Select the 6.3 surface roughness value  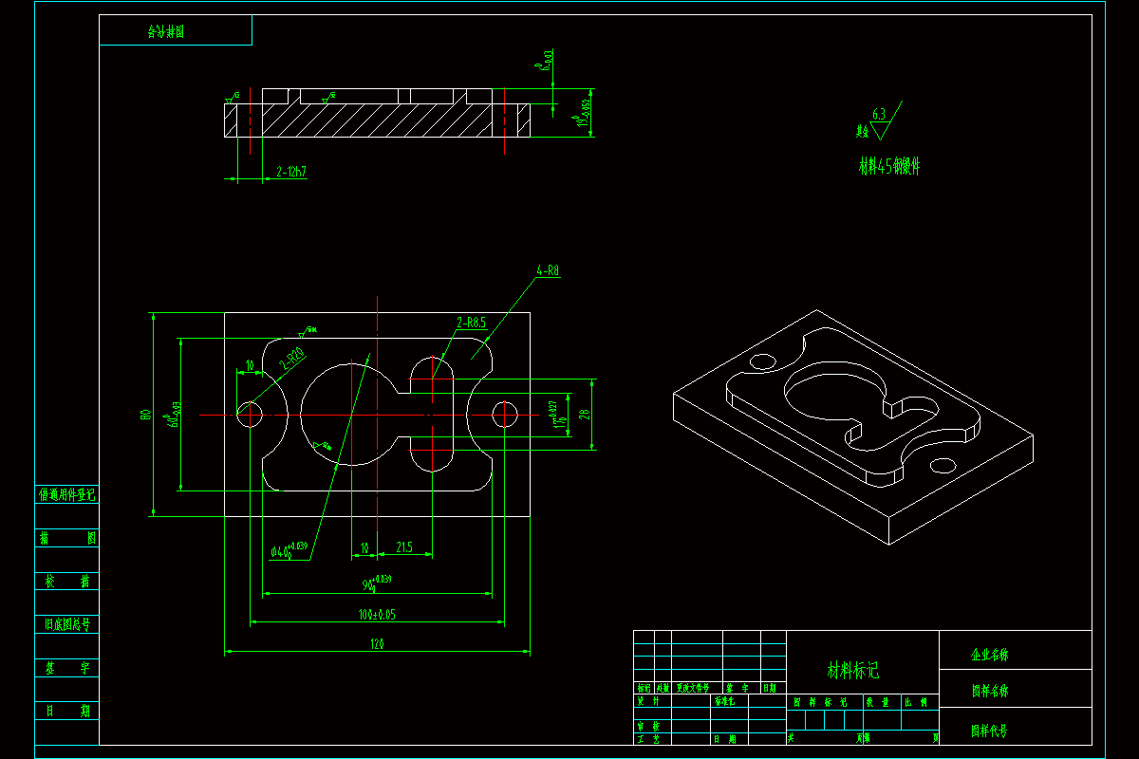[879, 114]
